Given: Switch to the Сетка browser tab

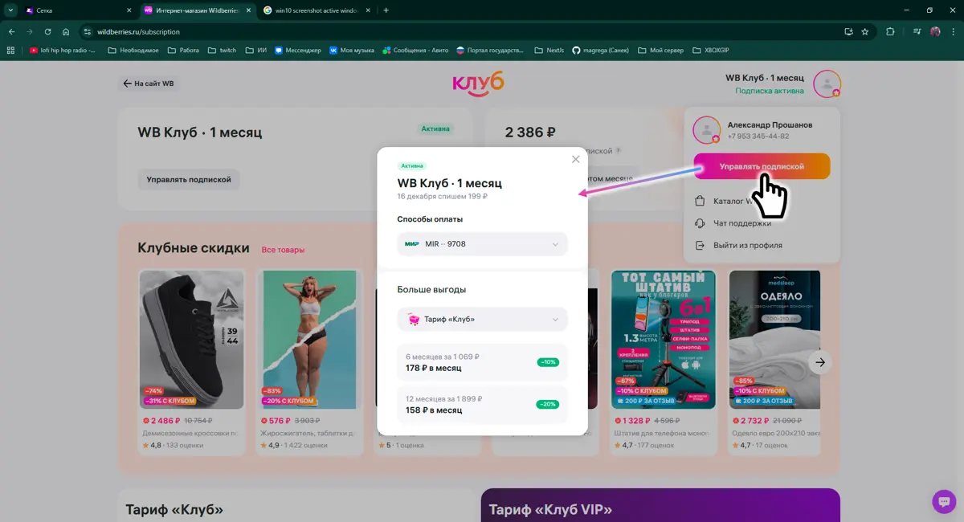Looking at the screenshot, I should 76,10.
